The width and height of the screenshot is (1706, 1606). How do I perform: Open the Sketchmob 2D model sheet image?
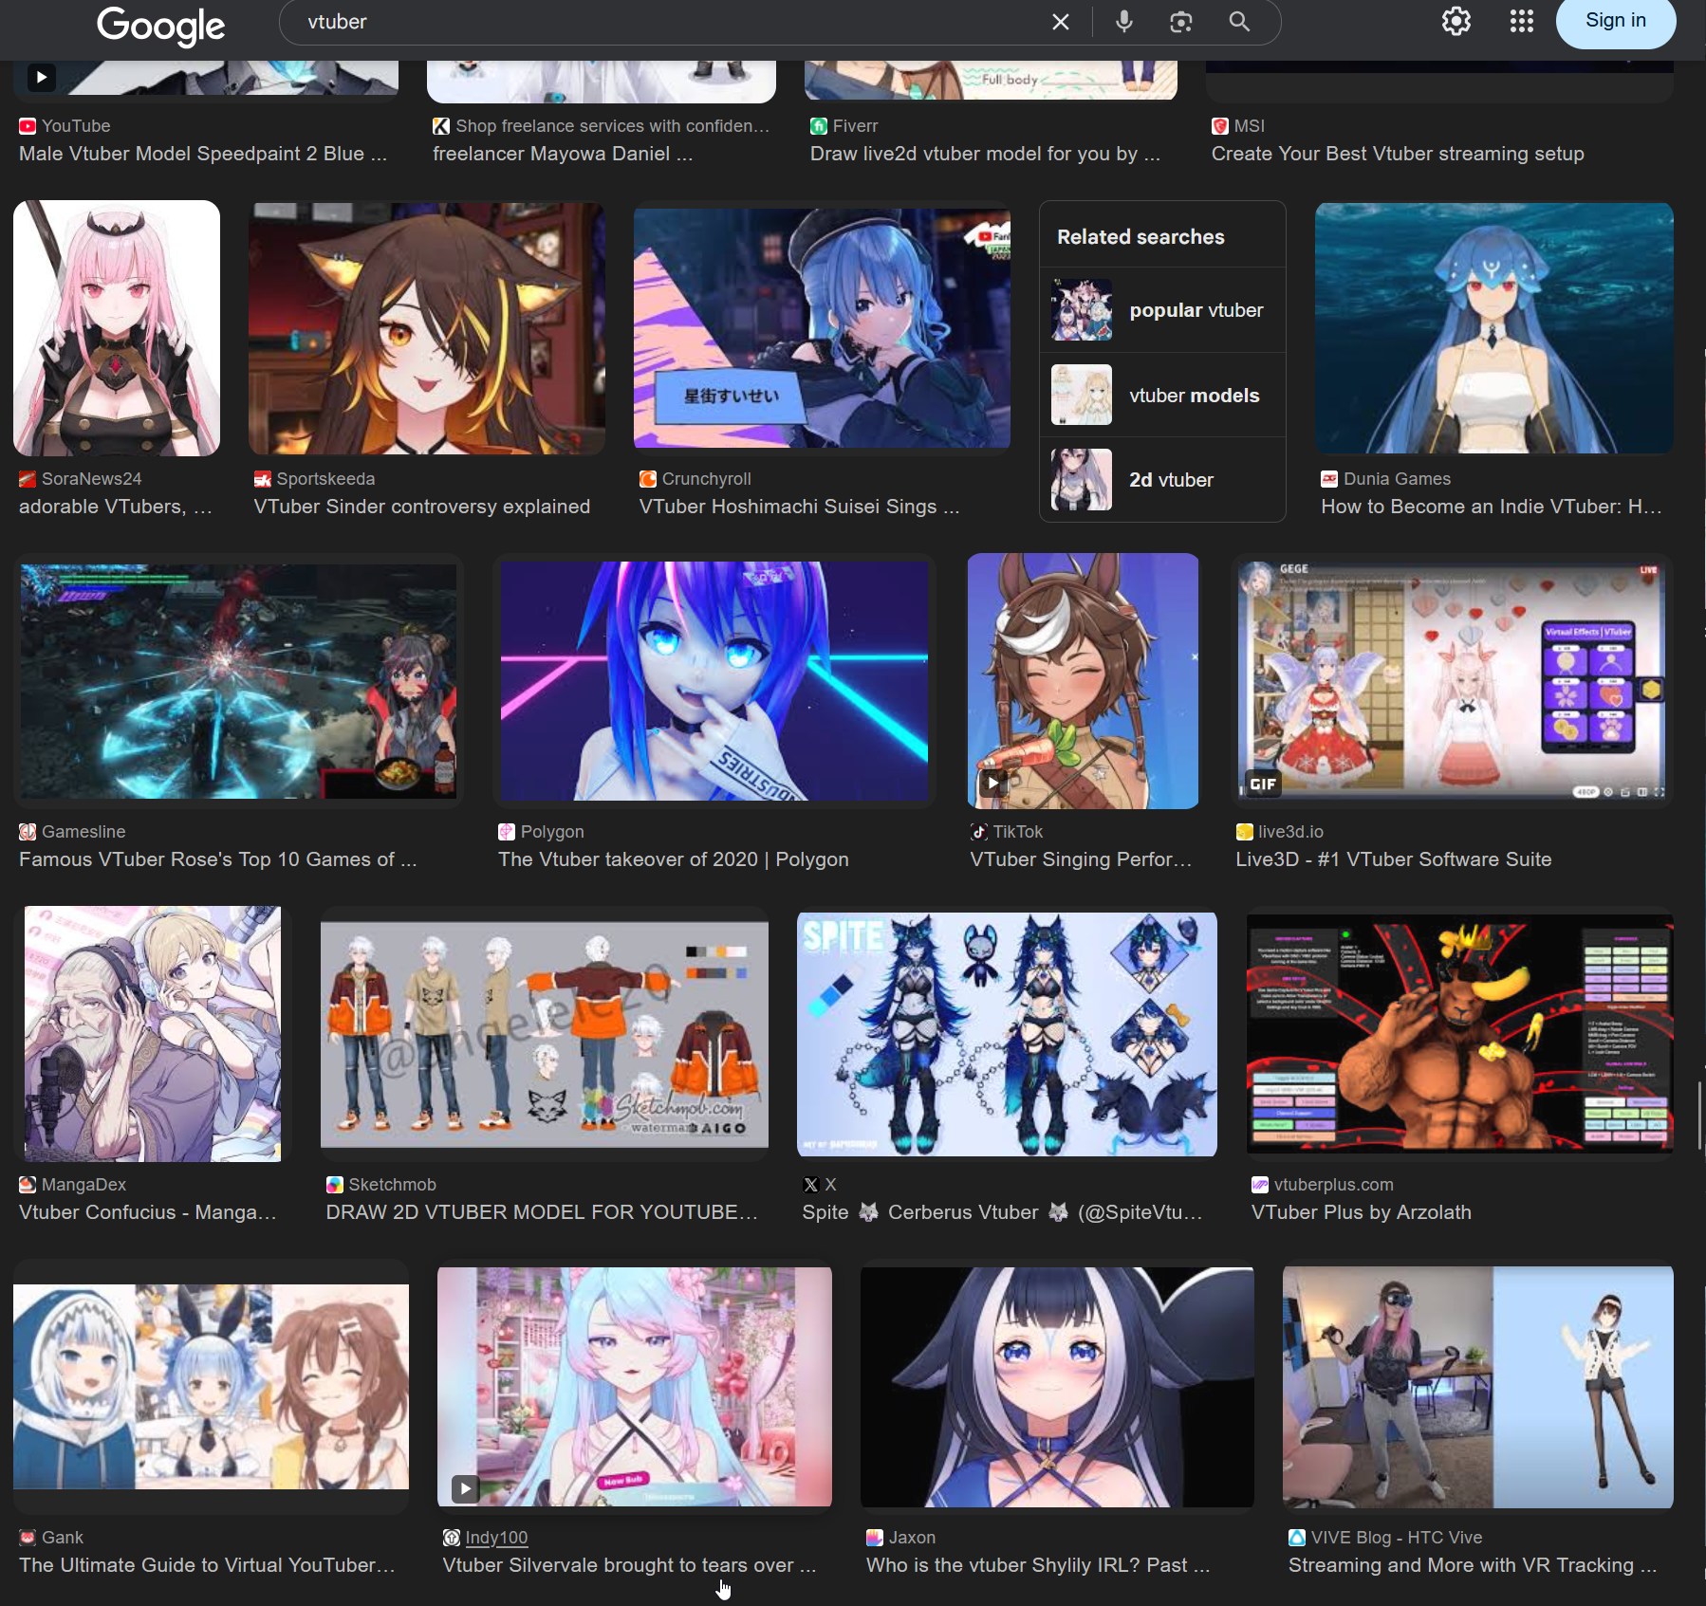pyautogui.click(x=545, y=1034)
